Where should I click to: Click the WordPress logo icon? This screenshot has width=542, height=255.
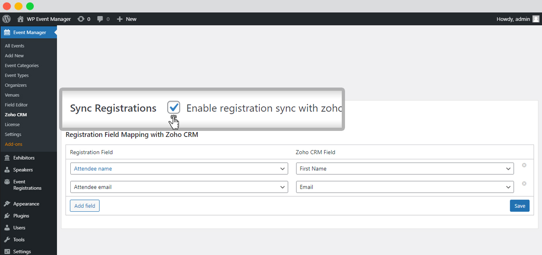click(6, 19)
